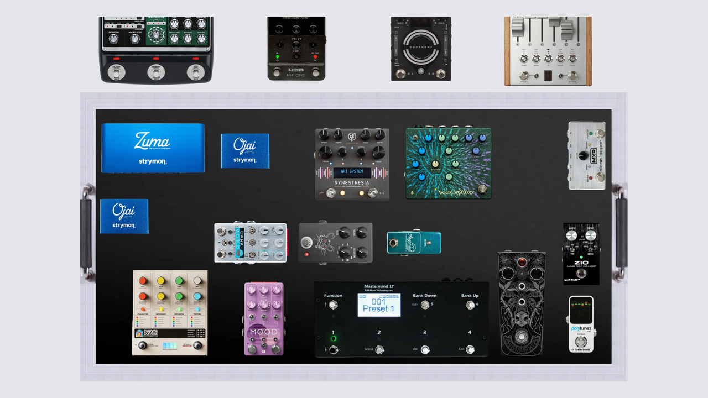Select the wood-sided fader pedal
Screen dimensions: 708x398
[548, 51]
